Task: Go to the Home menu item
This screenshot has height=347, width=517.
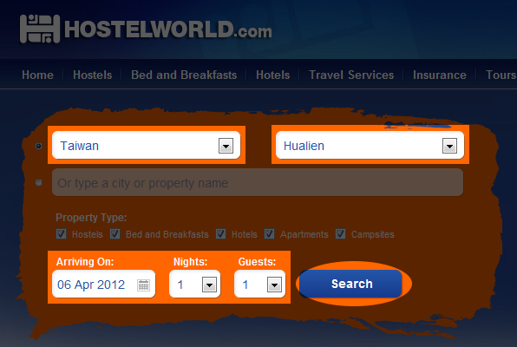Action: coord(37,75)
